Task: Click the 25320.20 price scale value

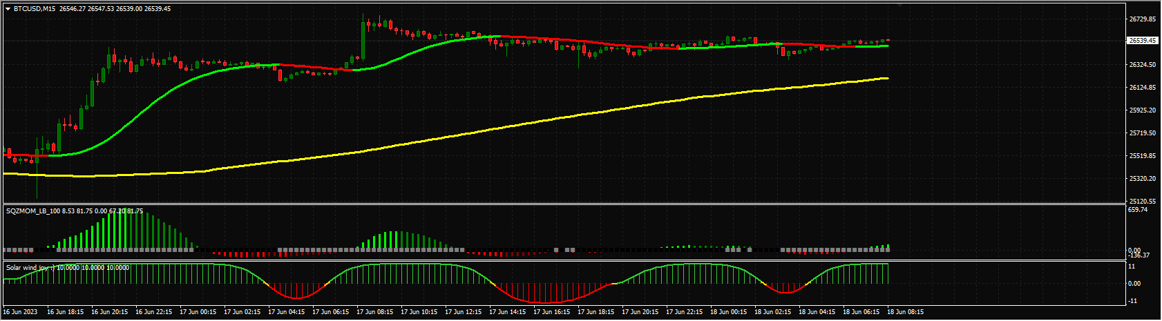Action: [1143, 179]
